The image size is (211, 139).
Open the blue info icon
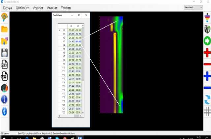pyautogui.click(x=5, y=99)
